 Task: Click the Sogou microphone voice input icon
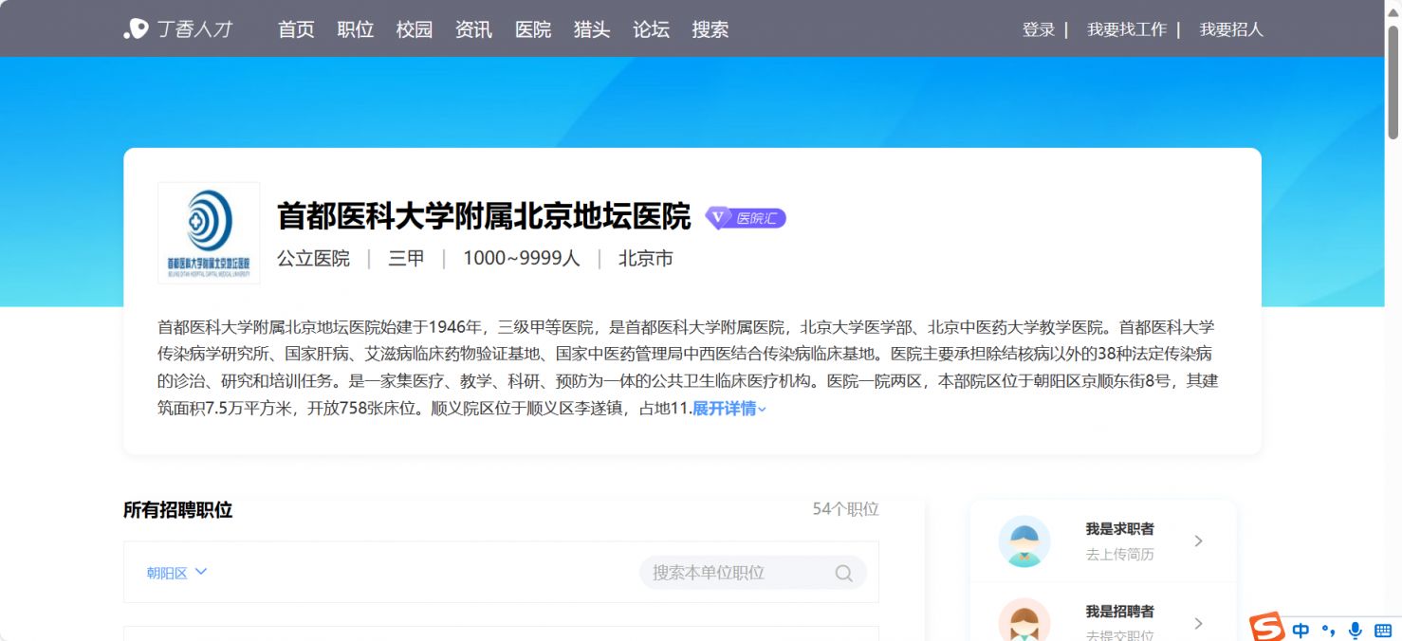tap(1356, 631)
